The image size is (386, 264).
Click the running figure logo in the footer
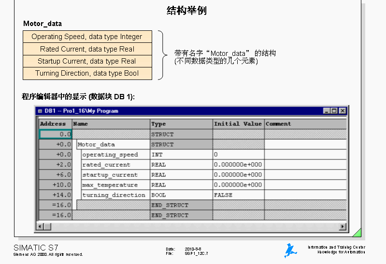(x=290, y=250)
